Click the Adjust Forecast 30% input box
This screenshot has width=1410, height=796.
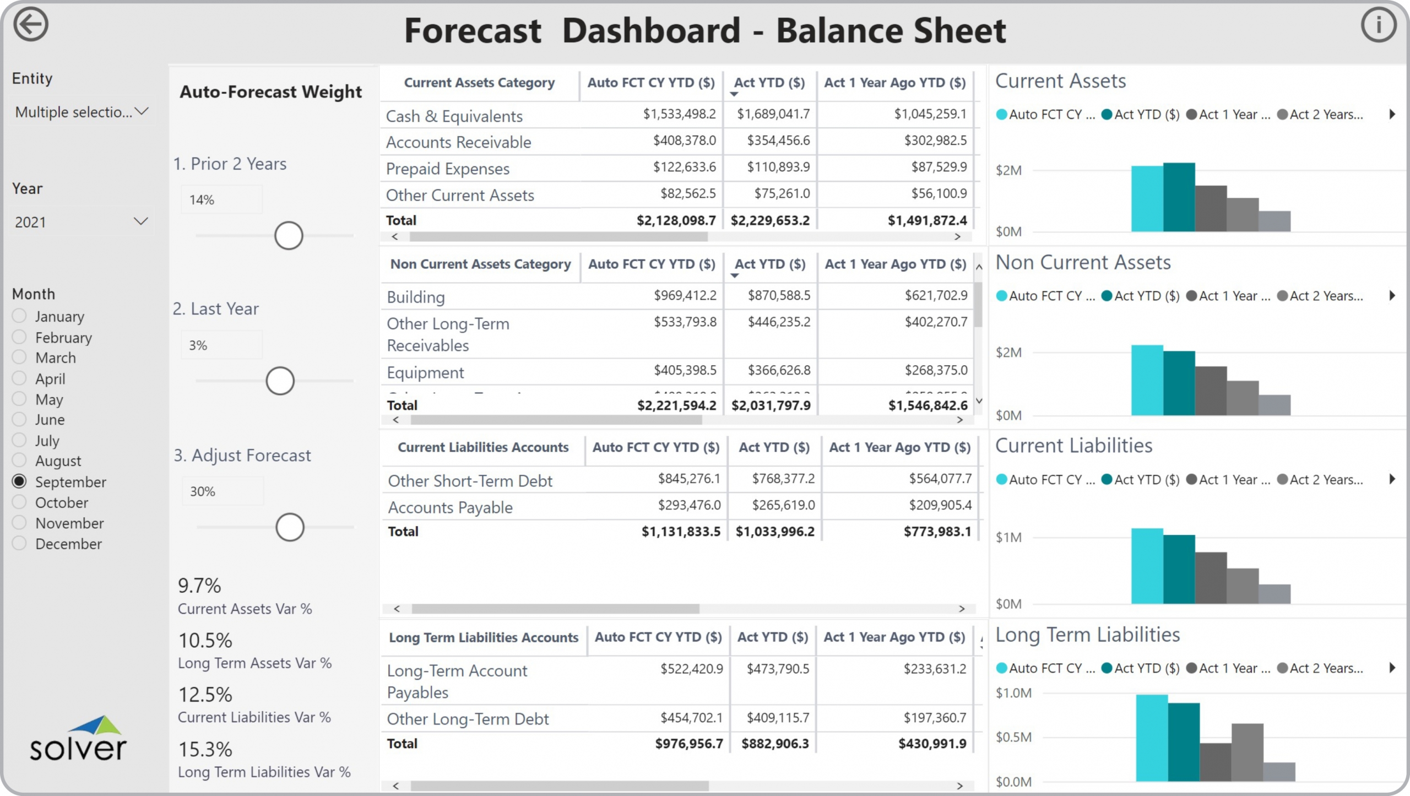223,491
